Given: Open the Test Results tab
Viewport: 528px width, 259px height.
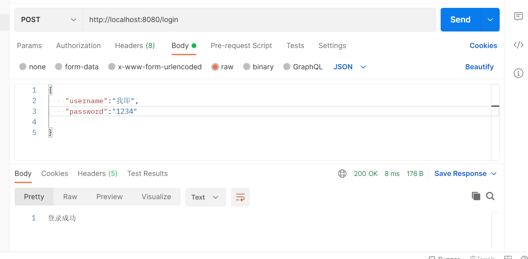Looking at the screenshot, I should coord(148,173).
